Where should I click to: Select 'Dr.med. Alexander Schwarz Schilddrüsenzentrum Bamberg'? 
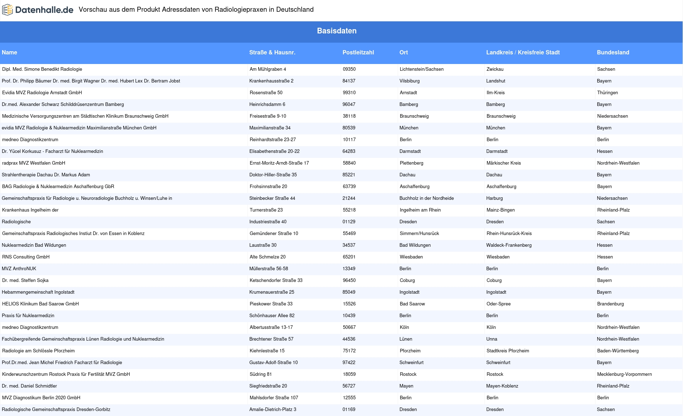click(63, 105)
